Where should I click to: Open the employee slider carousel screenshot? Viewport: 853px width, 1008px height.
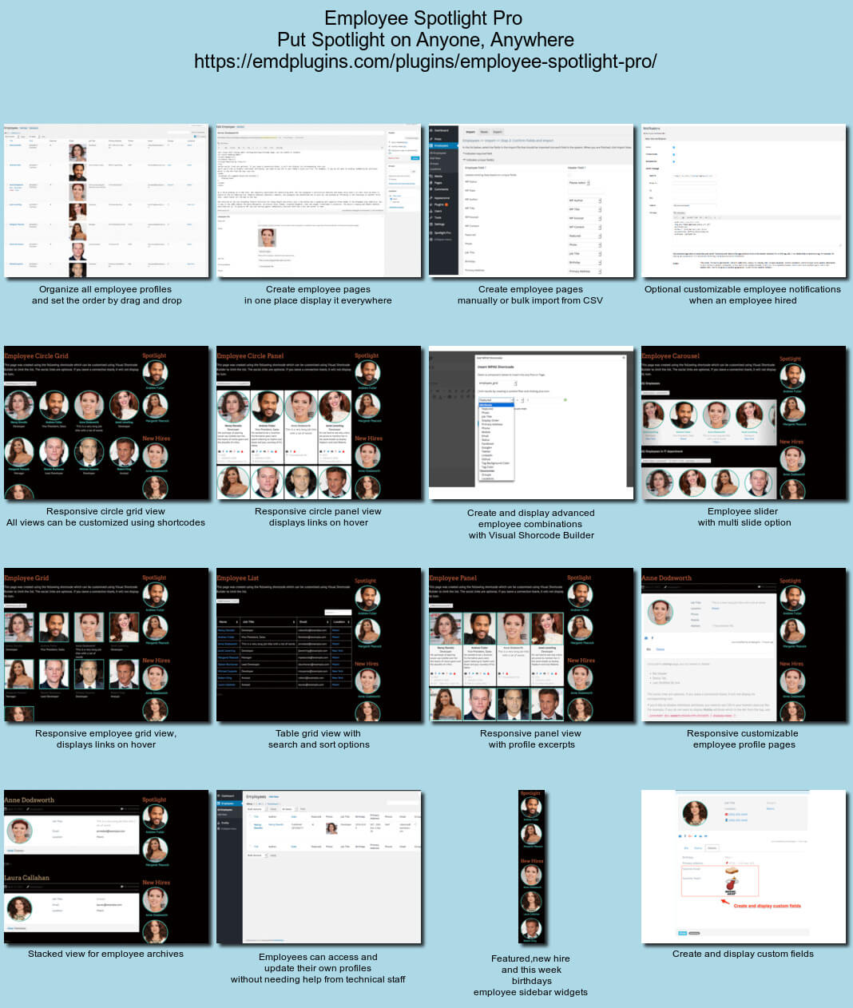[744, 423]
